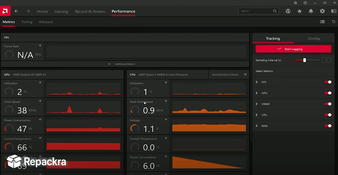Click plus next to CPU Utilization
This screenshot has width=338, height=175.
(x=166, y=82)
